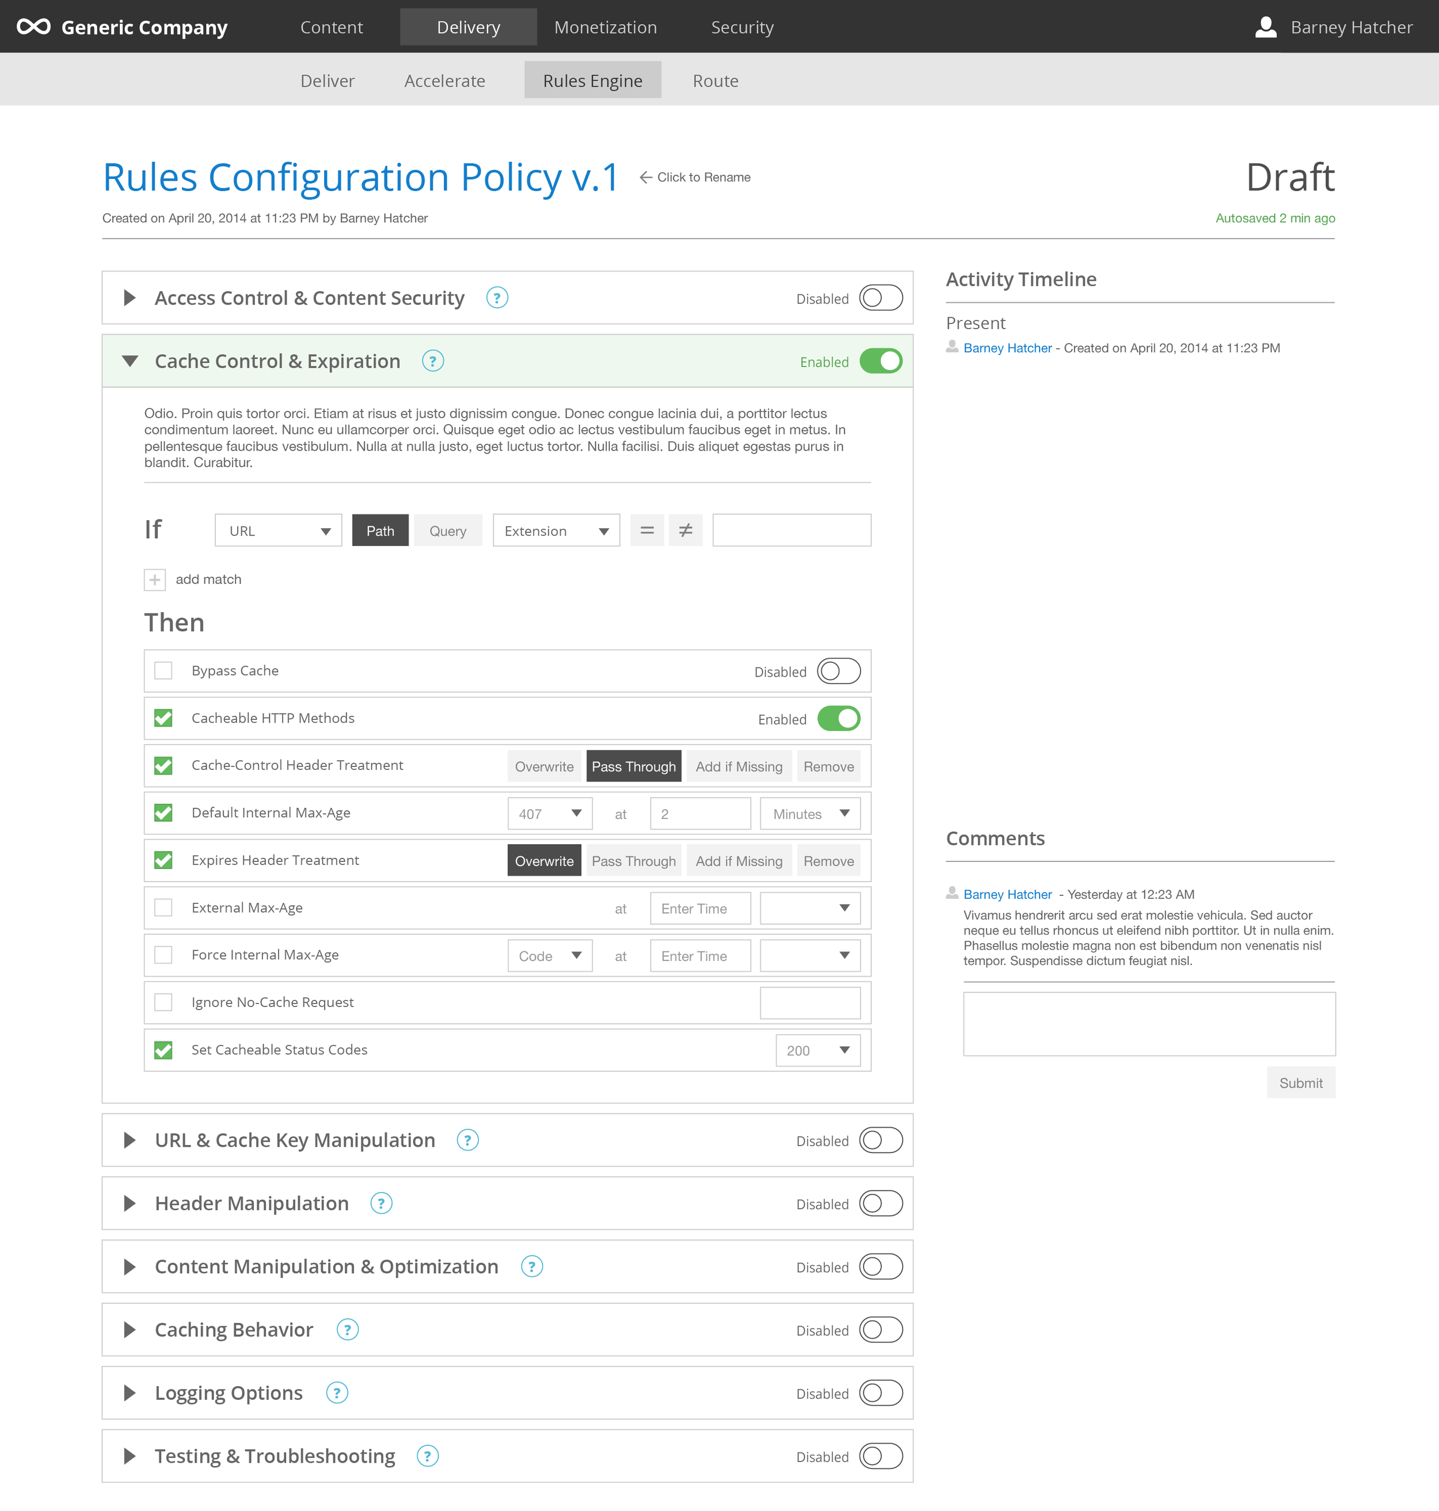Open help for Cache Control & Expiration
Viewport: 1439px width, 1511px height.
click(x=433, y=361)
